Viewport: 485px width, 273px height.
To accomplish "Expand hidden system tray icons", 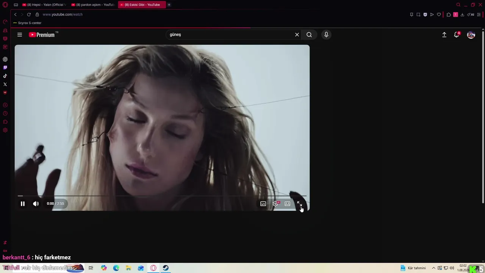I will click(x=433, y=268).
